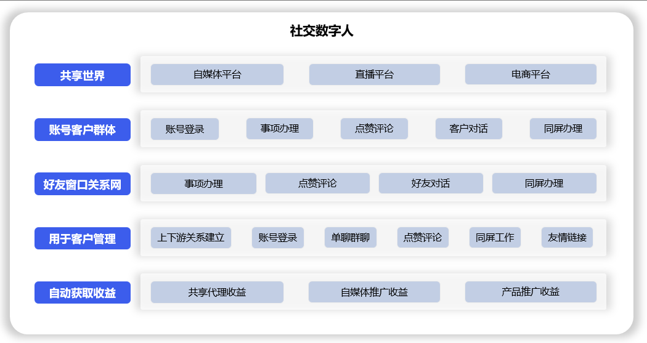Click the 社交数字人 title heading
647x343 pixels.
322,31
